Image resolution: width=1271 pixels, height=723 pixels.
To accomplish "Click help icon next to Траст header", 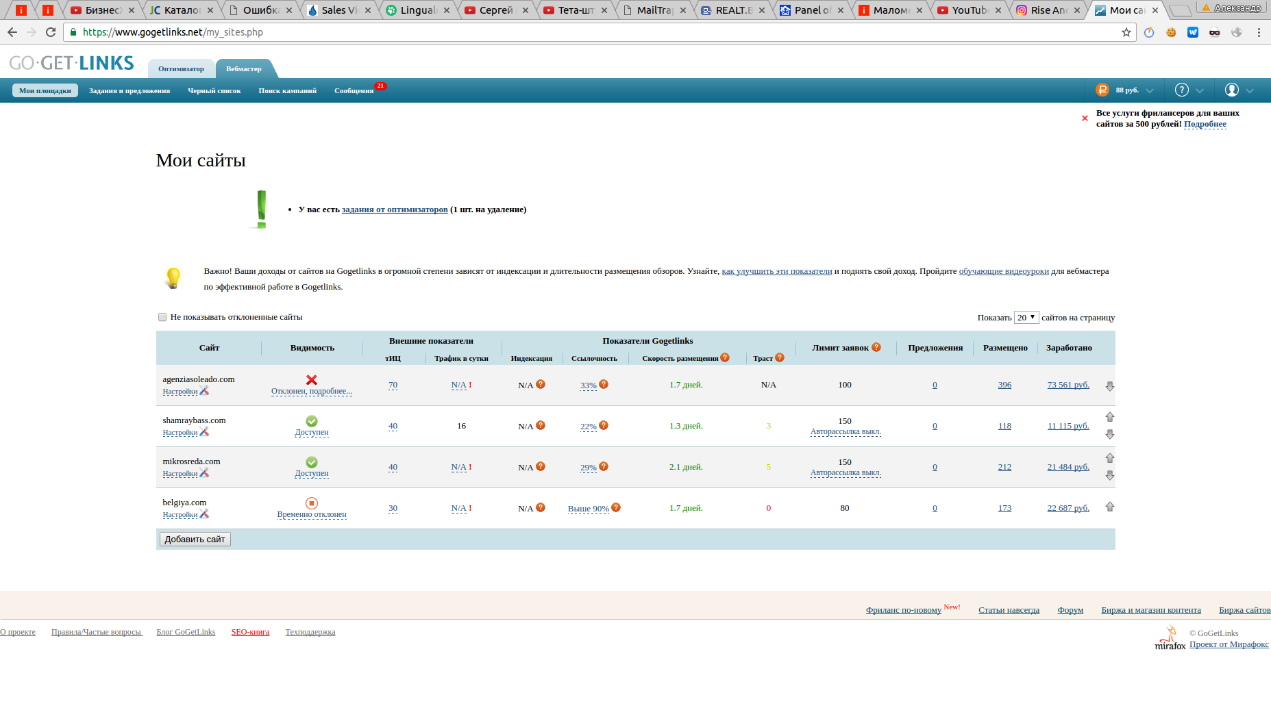I will pos(780,357).
